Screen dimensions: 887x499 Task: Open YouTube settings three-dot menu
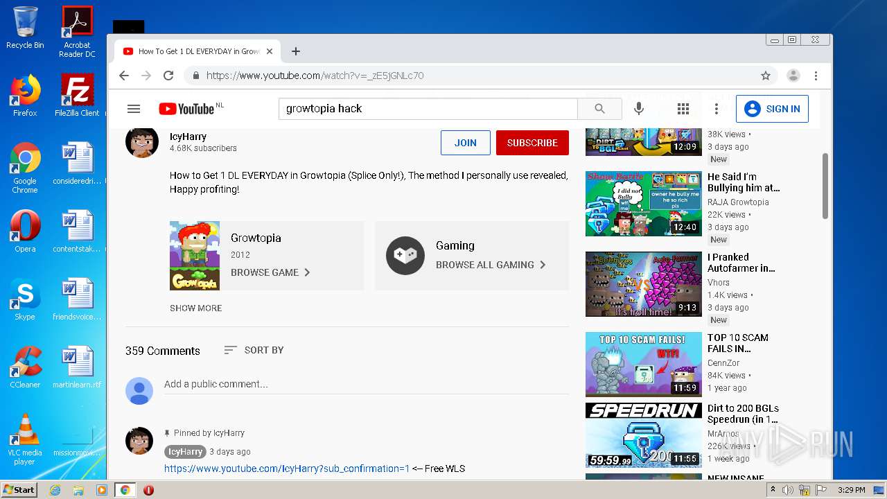(x=717, y=109)
